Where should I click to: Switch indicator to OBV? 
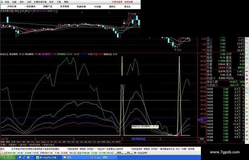[55, 142]
